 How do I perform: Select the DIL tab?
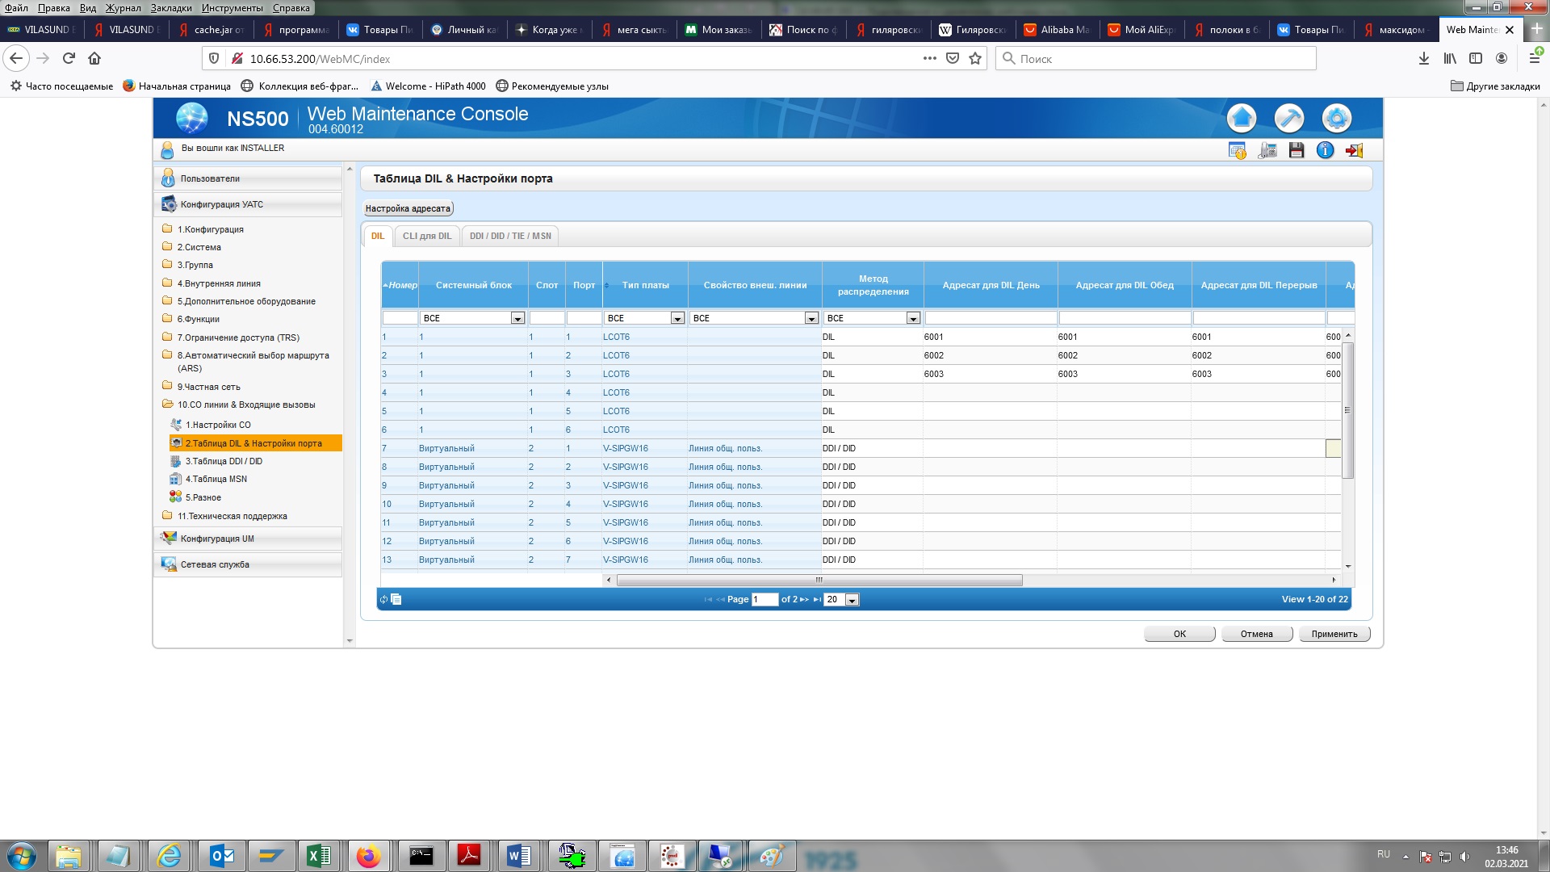click(378, 236)
